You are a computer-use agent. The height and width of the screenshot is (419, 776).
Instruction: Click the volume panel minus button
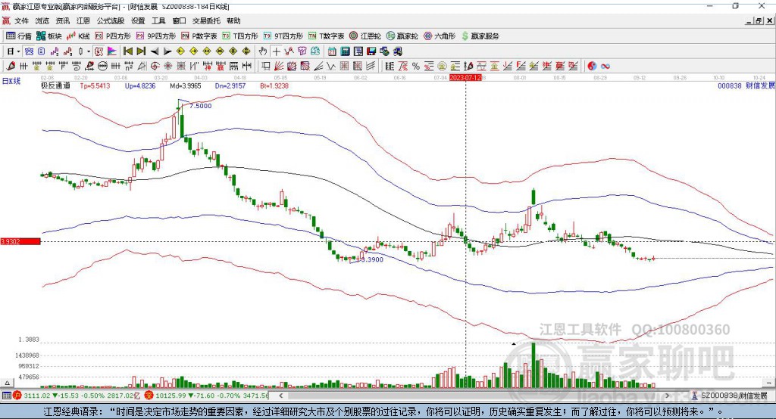(768, 383)
